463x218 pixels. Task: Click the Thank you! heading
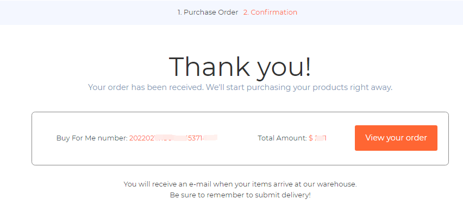coord(240,67)
